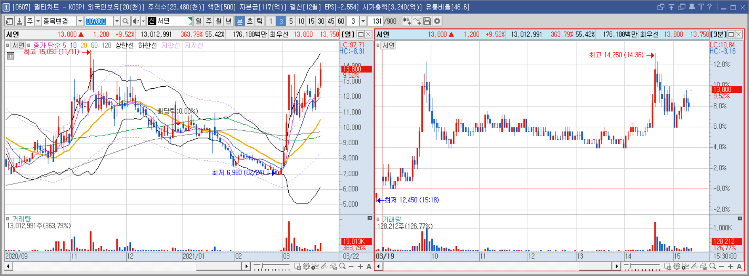Close the right 3-minute chart pane
The image size is (749, 276).
coord(739,34)
